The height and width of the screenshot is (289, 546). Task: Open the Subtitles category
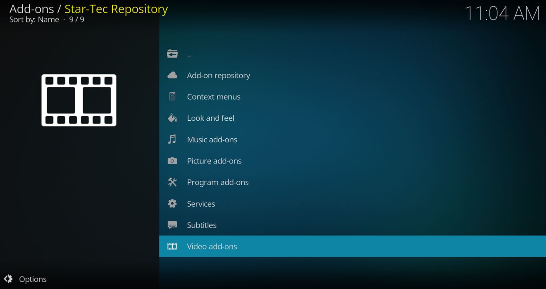(202, 225)
